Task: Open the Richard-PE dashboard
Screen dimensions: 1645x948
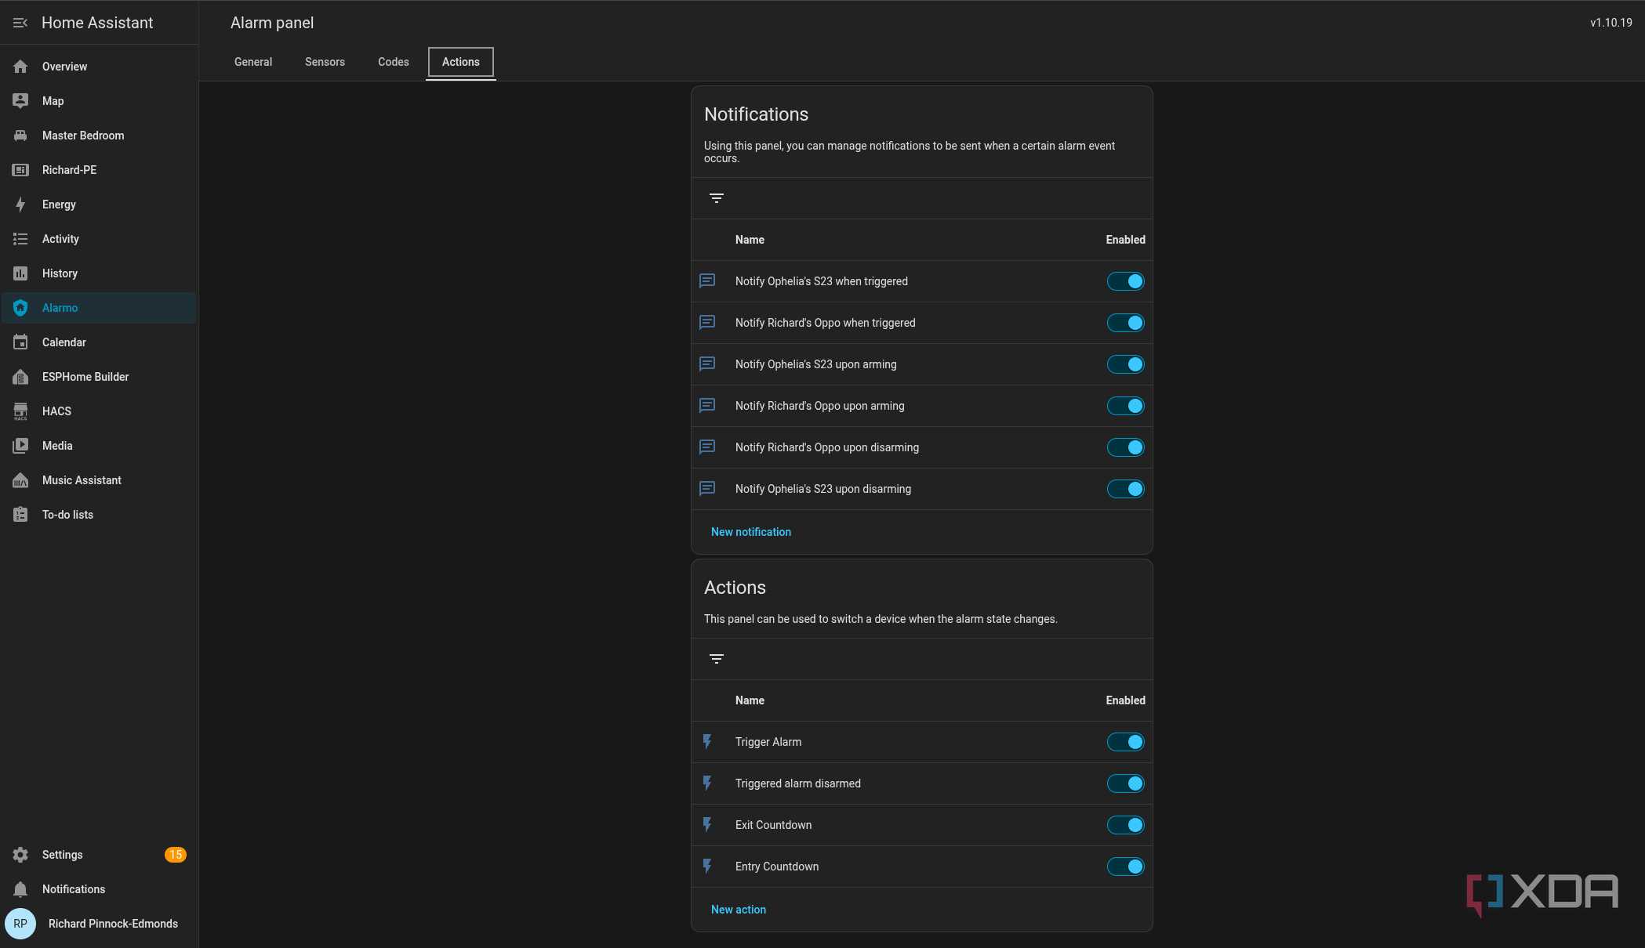Action: point(99,170)
